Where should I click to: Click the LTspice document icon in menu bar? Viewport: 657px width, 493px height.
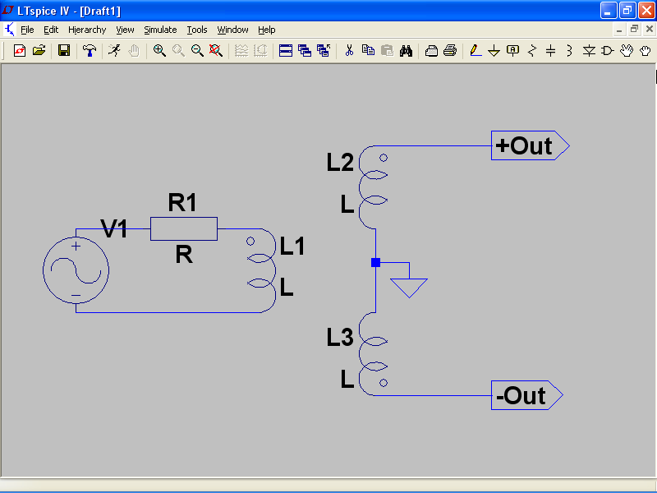pos(9,30)
